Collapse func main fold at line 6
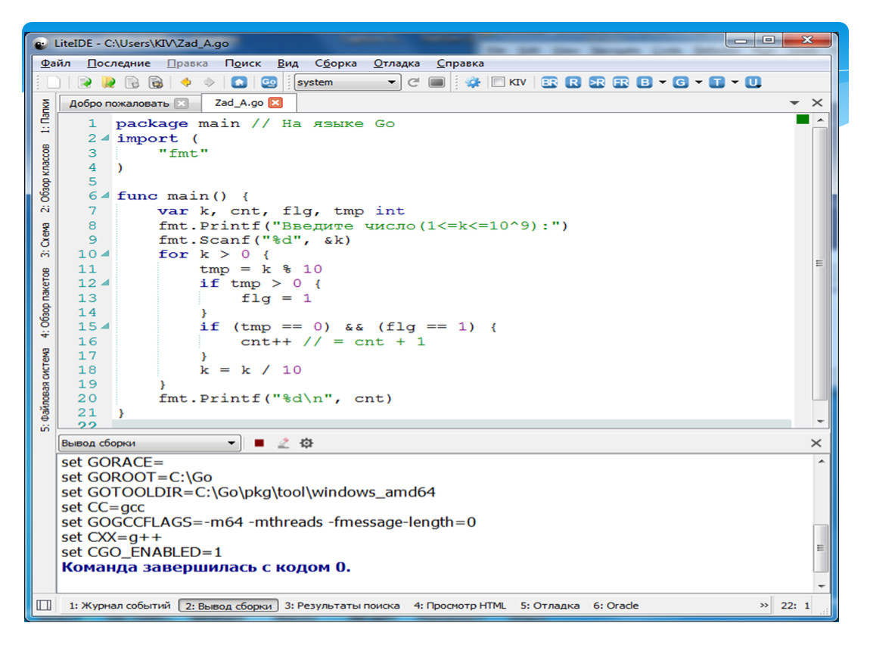 pyautogui.click(x=105, y=195)
